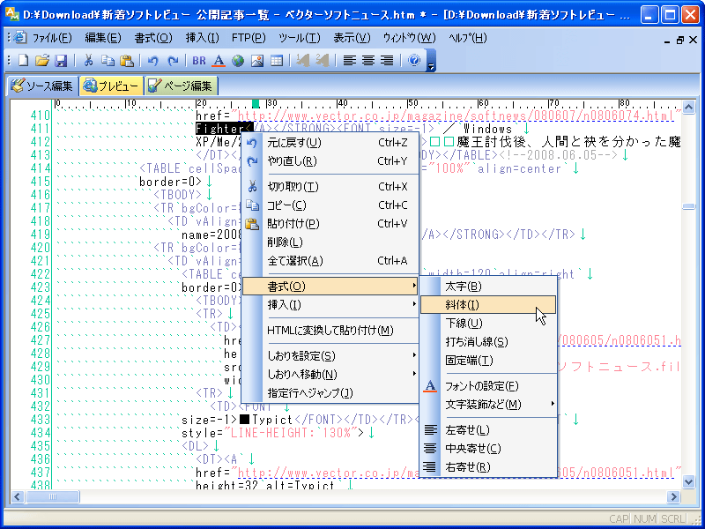This screenshot has width=705, height=529.
Task: Click horizontal scrollbar right arrow
Action: click(673, 496)
